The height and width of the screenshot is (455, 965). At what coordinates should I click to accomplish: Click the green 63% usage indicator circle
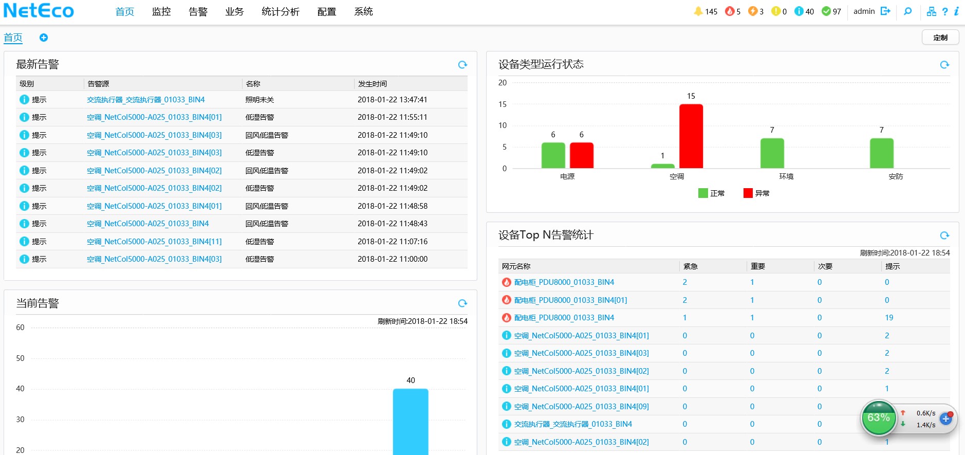pyautogui.click(x=878, y=418)
